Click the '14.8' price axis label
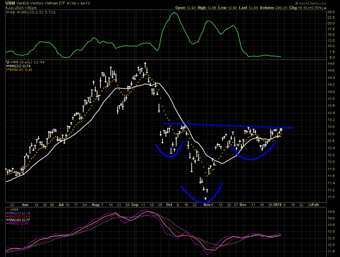 (331, 64)
